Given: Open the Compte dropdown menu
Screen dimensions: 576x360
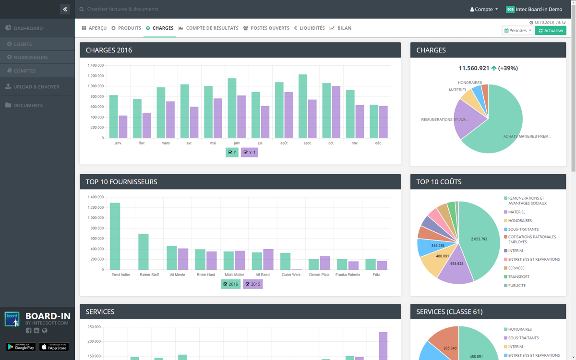Looking at the screenshot, I should (484, 9).
